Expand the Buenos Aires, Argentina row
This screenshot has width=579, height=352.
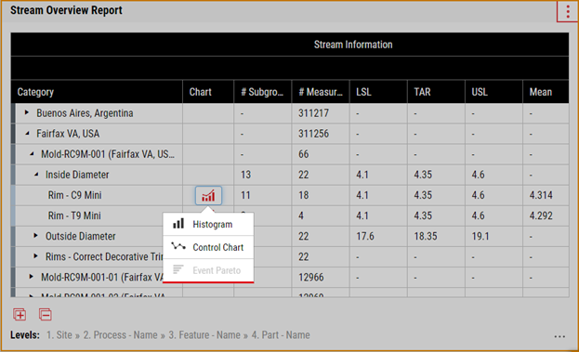point(27,112)
